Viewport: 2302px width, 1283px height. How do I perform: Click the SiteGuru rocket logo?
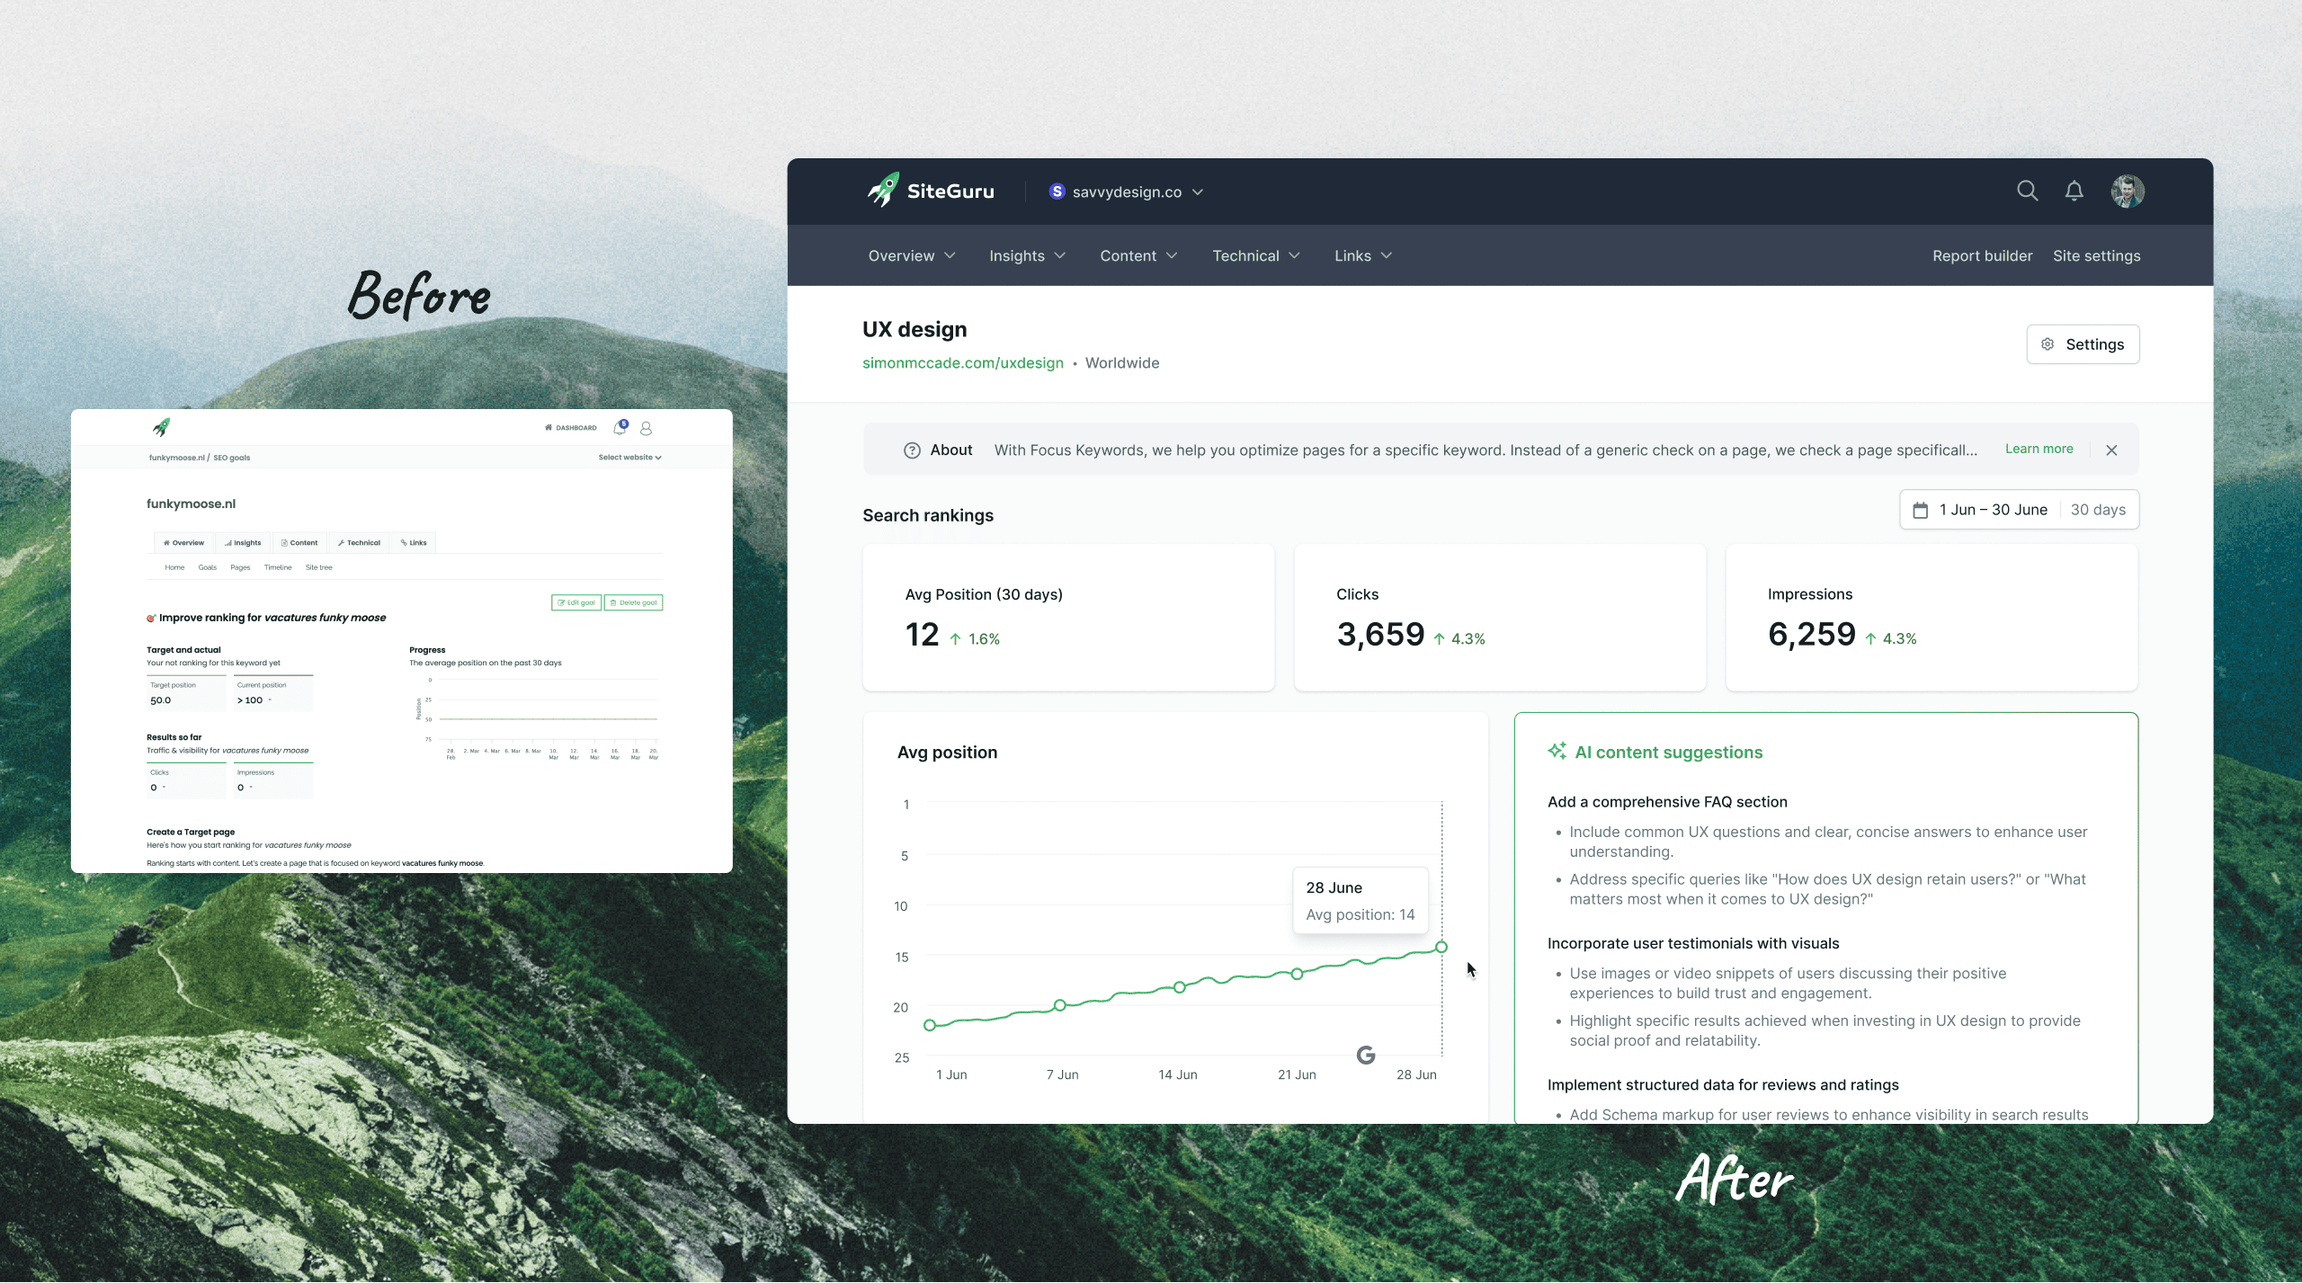[883, 190]
